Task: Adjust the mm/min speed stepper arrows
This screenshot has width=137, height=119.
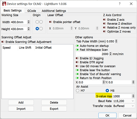Action: click(x=110, y=54)
